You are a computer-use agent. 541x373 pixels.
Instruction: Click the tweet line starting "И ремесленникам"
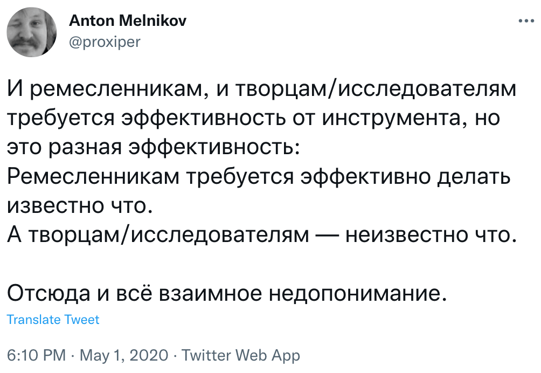pos(262,89)
